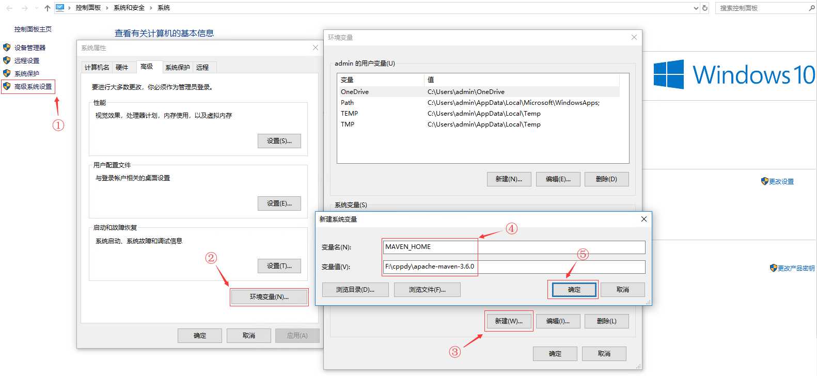Click the shield icon next to 系统保护
Image resolution: width=817 pixels, height=376 pixels.
point(7,73)
